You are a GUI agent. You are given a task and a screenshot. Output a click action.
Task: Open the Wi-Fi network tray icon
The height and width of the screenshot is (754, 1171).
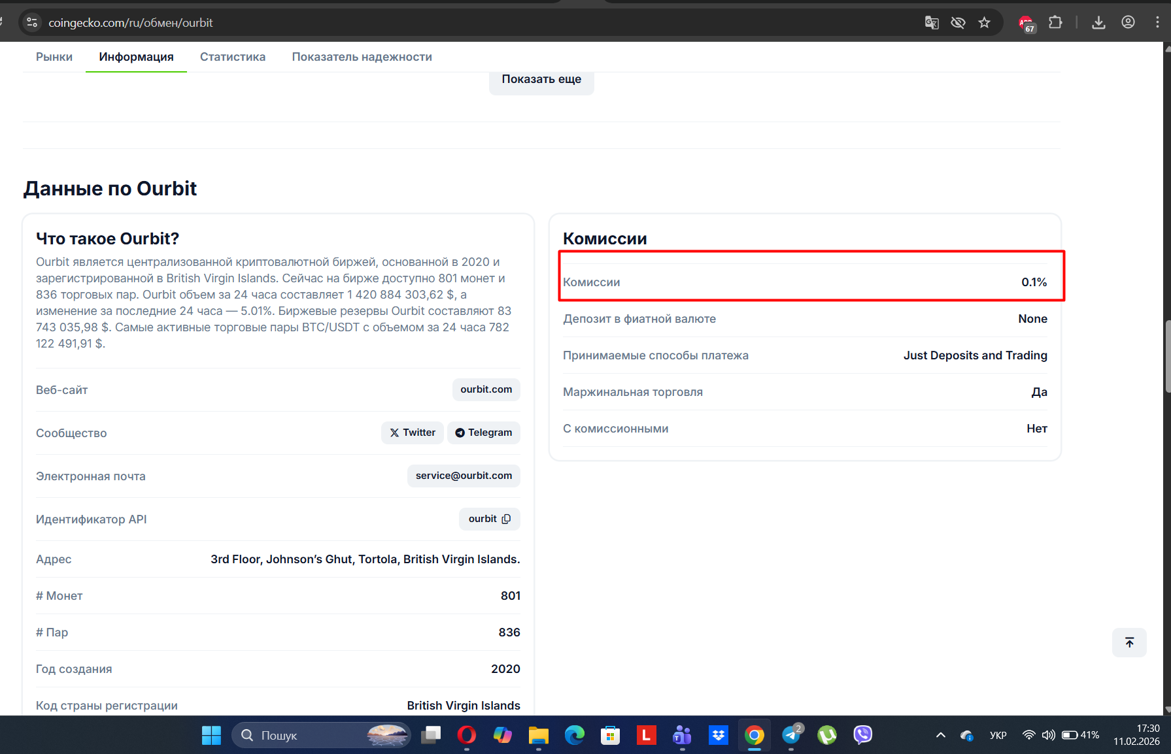click(x=1028, y=735)
